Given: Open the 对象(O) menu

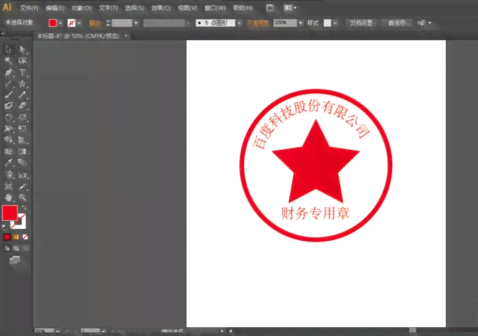Looking at the screenshot, I should pyautogui.click(x=81, y=8).
